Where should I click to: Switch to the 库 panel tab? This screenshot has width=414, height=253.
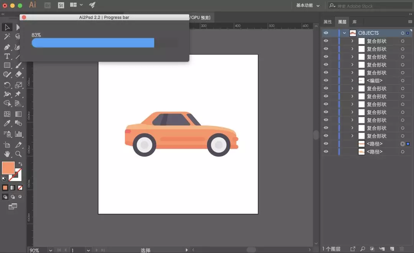click(x=355, y=22)
